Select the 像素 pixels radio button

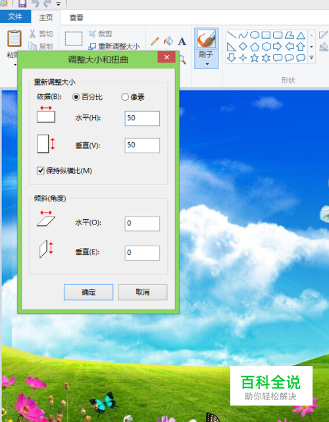click(125, 97)
